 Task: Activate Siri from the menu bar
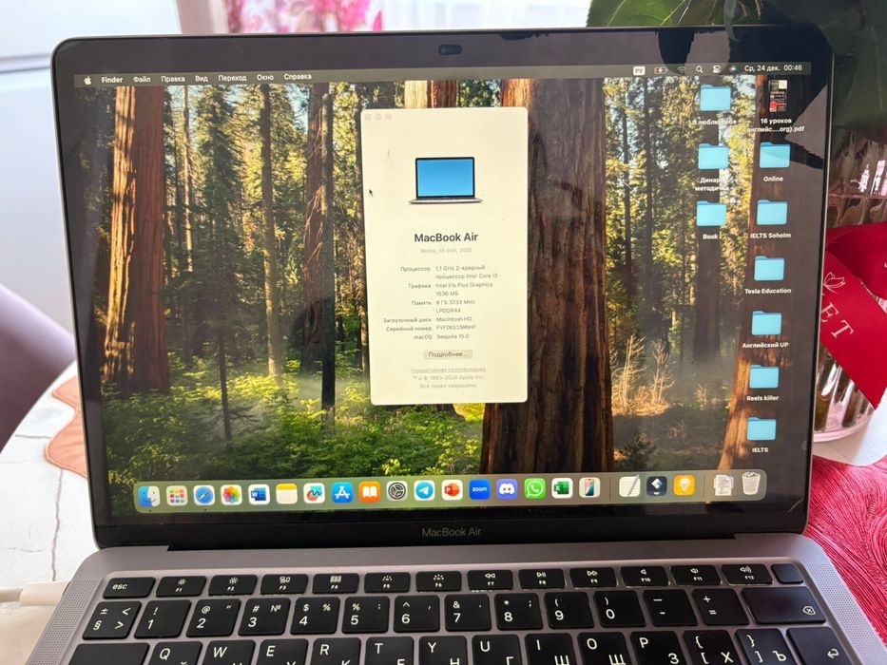point(733,68)
